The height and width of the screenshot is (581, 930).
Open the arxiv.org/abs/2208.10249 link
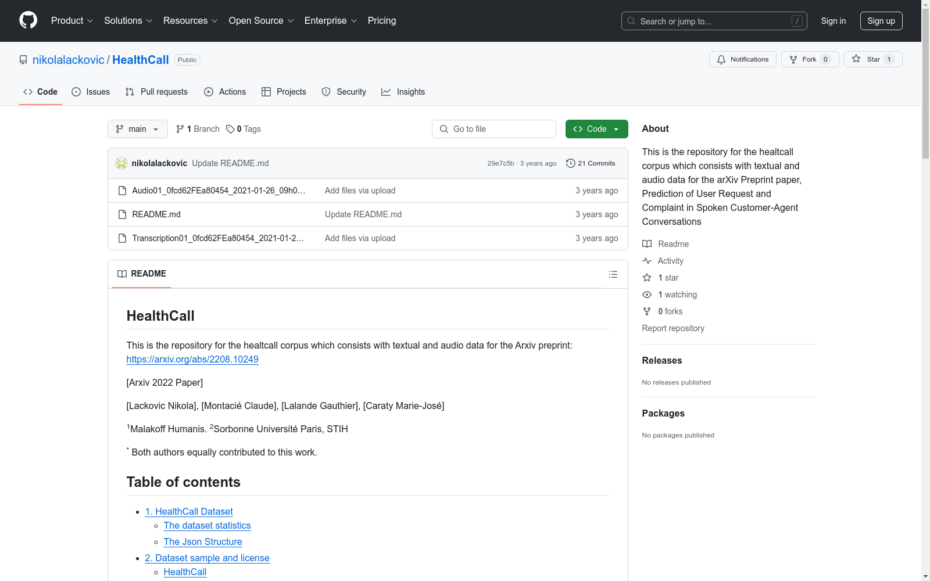pos(192,359)
